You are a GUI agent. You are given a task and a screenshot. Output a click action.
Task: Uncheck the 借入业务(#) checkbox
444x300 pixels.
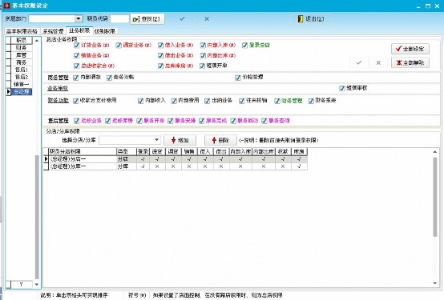point(160,46)
